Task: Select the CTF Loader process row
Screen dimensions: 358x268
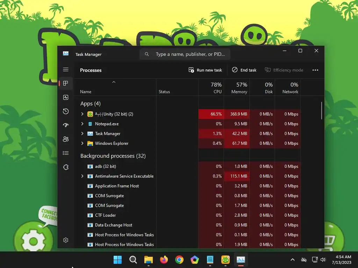Action: coord(187,215)
